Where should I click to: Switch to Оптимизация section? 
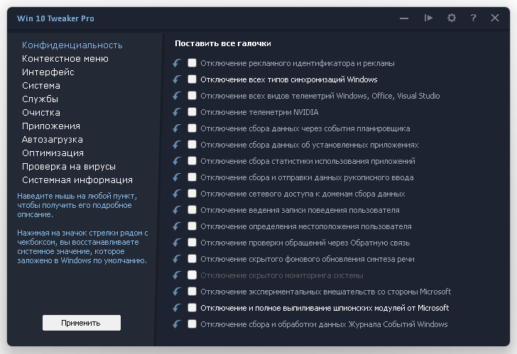tap(53, 153)
